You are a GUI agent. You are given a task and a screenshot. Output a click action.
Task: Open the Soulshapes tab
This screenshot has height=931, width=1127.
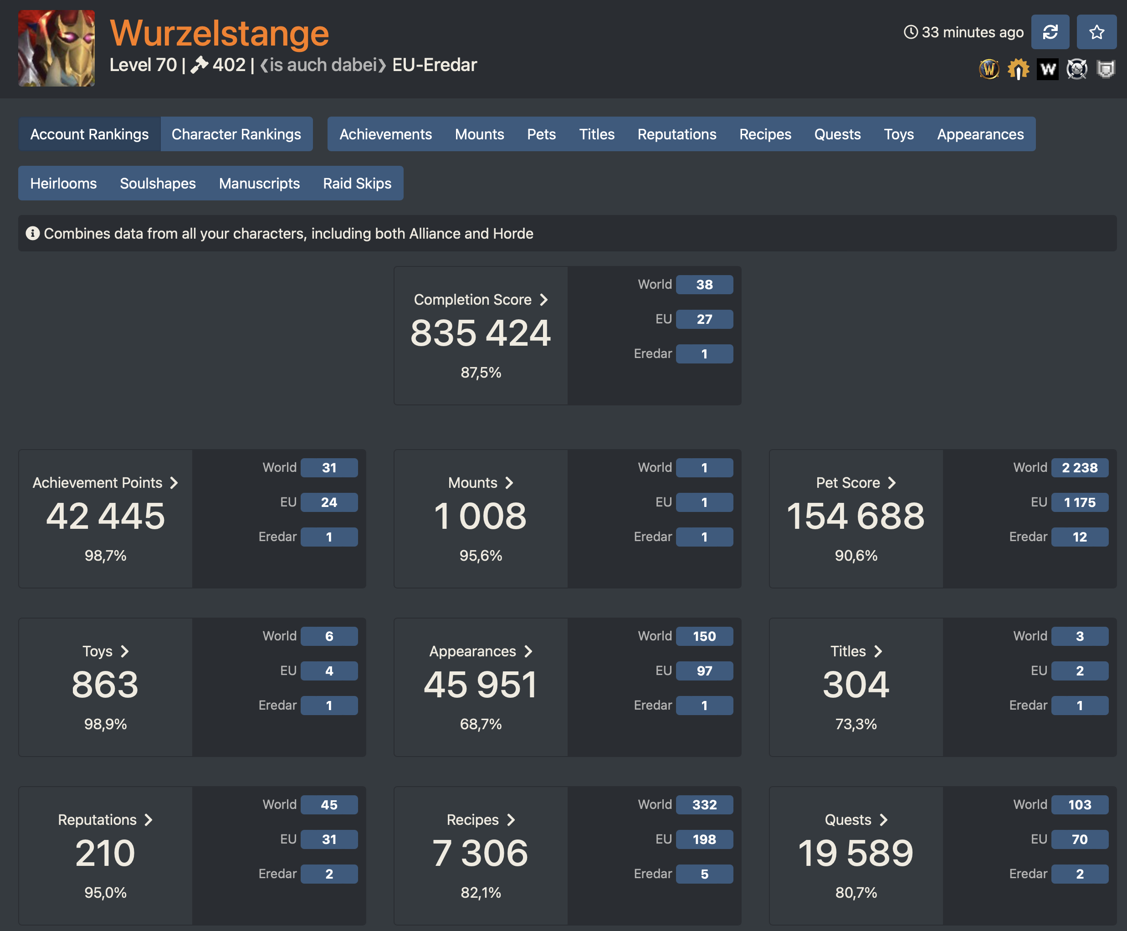158,184
